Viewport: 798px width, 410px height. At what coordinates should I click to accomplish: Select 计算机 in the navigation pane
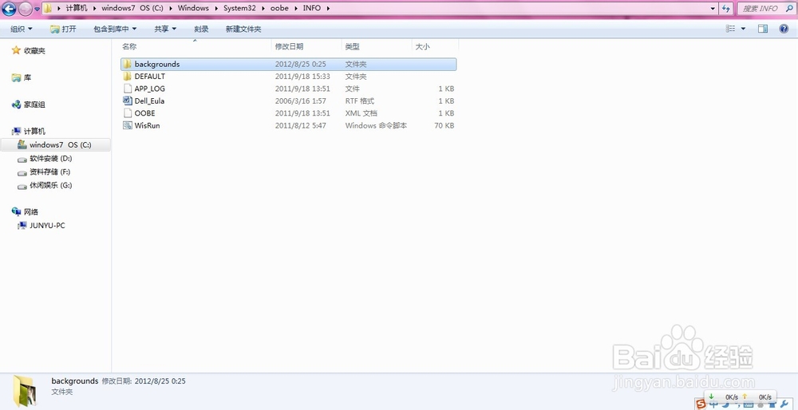tap(34, 132)
